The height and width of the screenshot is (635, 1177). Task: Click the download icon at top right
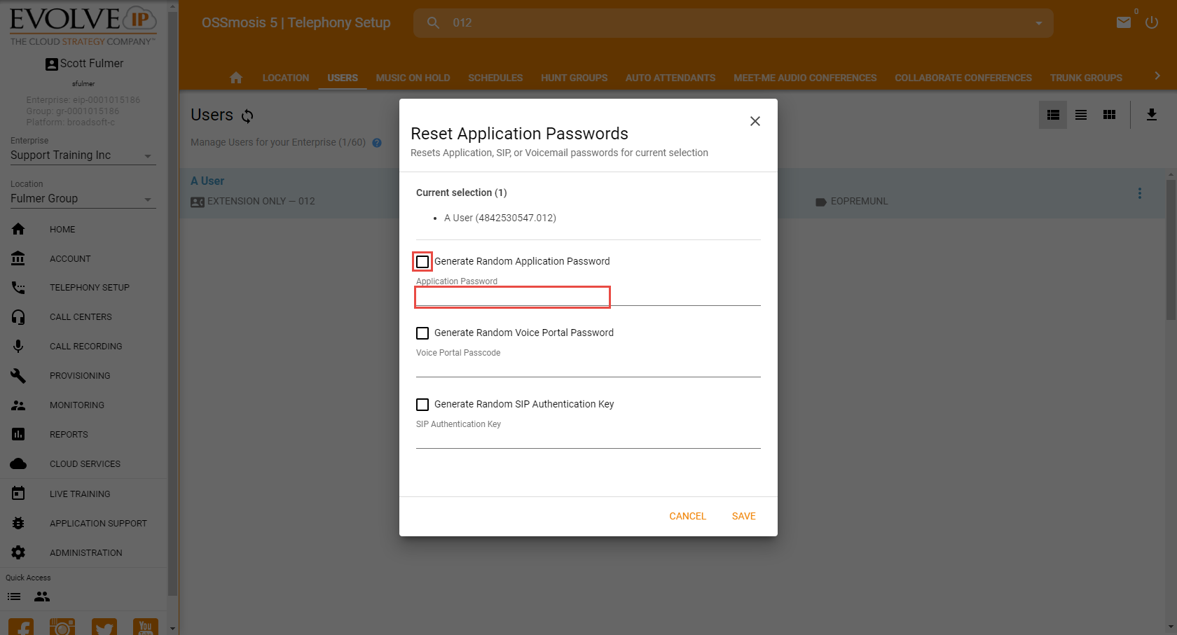(x=1151, y=115)
